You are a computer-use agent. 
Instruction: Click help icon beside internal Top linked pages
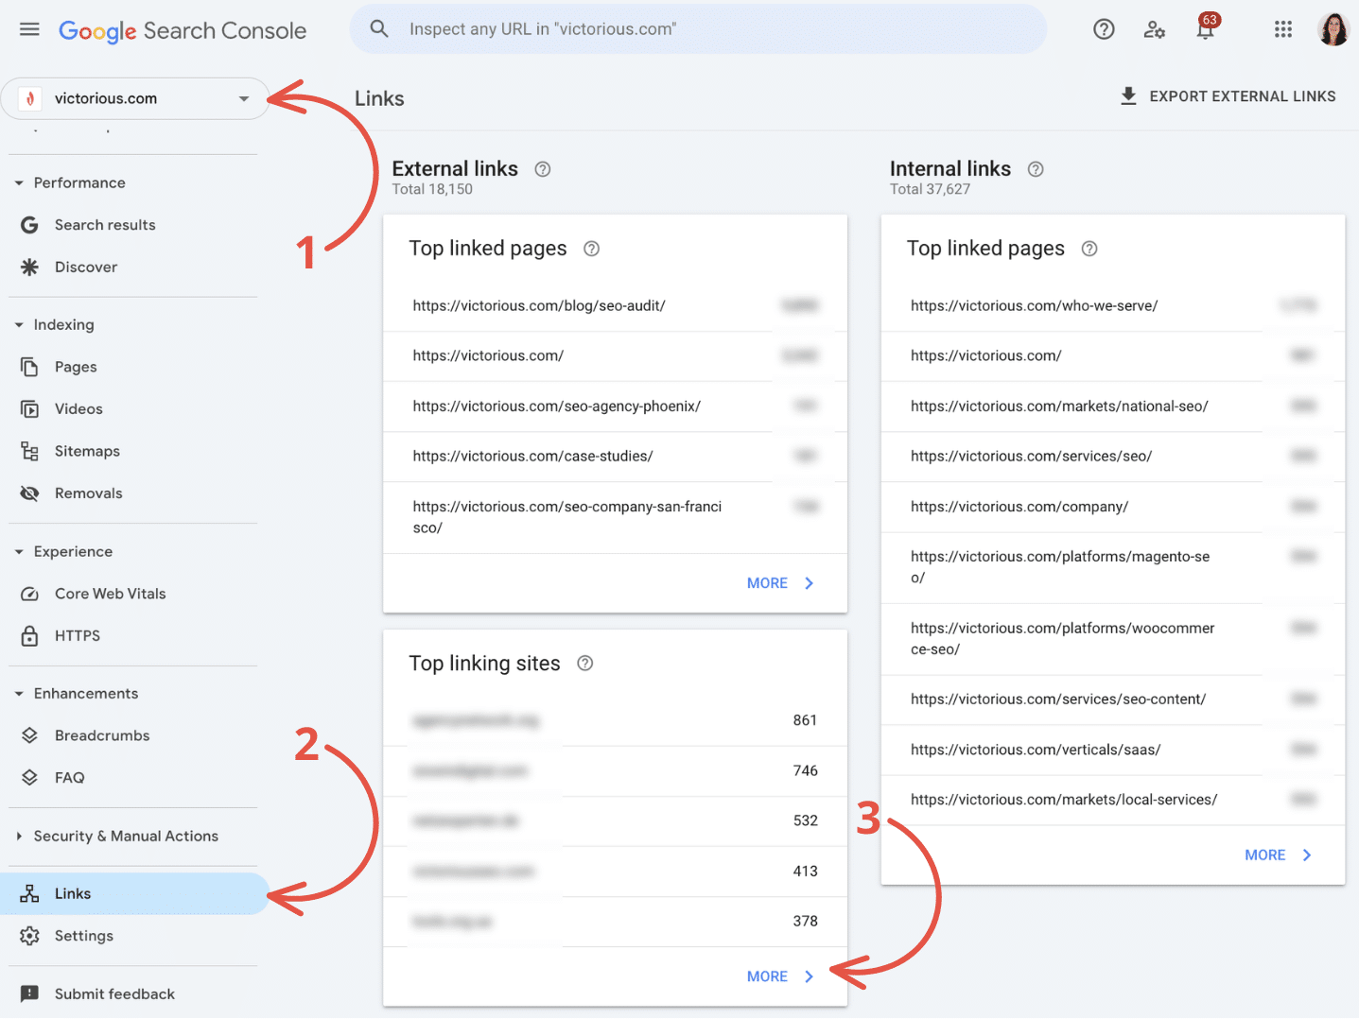(1089, 249)
